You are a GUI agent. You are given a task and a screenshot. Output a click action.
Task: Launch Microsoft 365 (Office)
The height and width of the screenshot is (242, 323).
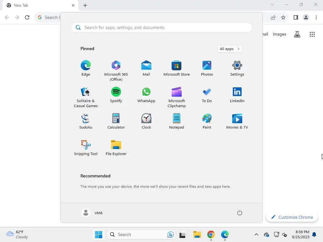tap(116, 71)
